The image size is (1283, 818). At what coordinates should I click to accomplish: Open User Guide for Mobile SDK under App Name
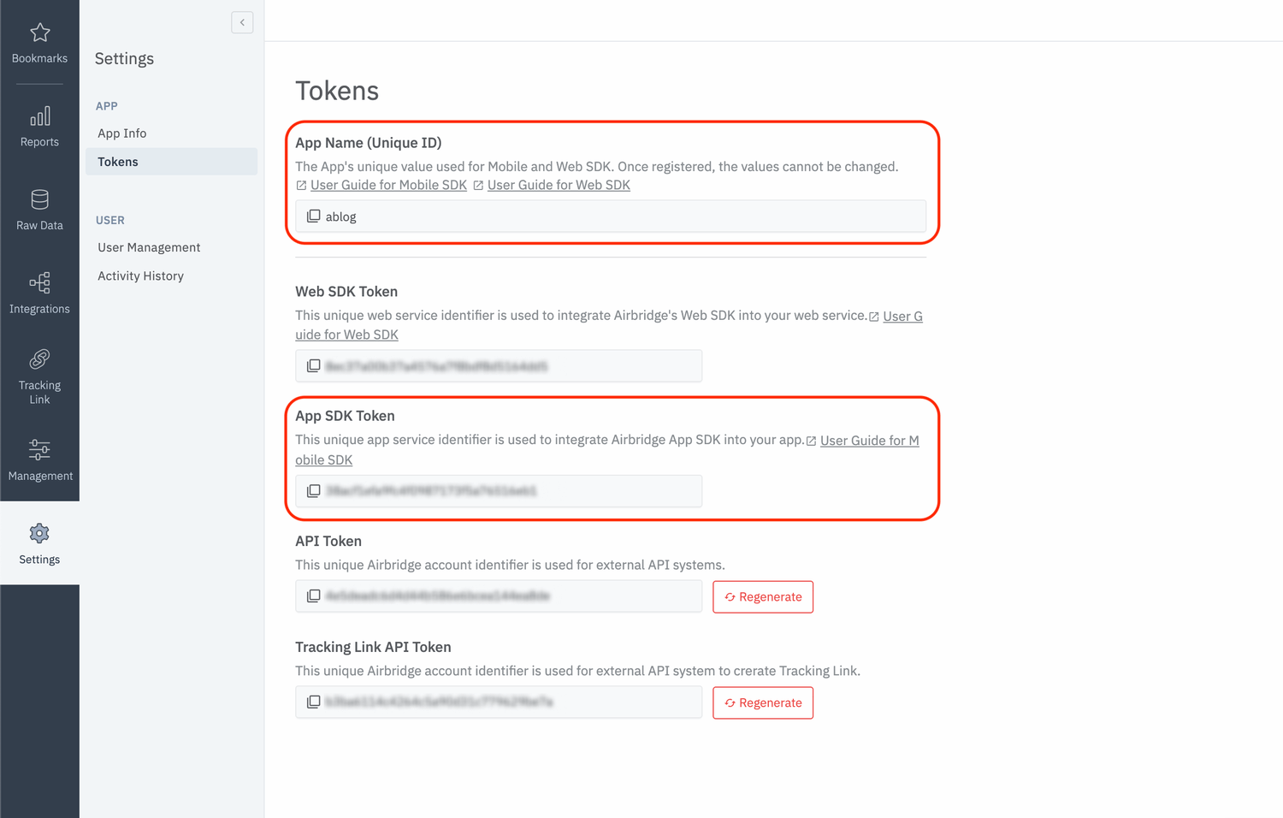click(x=388, y=185)
